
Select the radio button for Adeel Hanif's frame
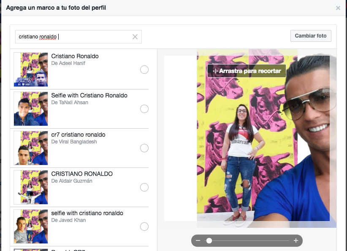click(x=144, y=70)
